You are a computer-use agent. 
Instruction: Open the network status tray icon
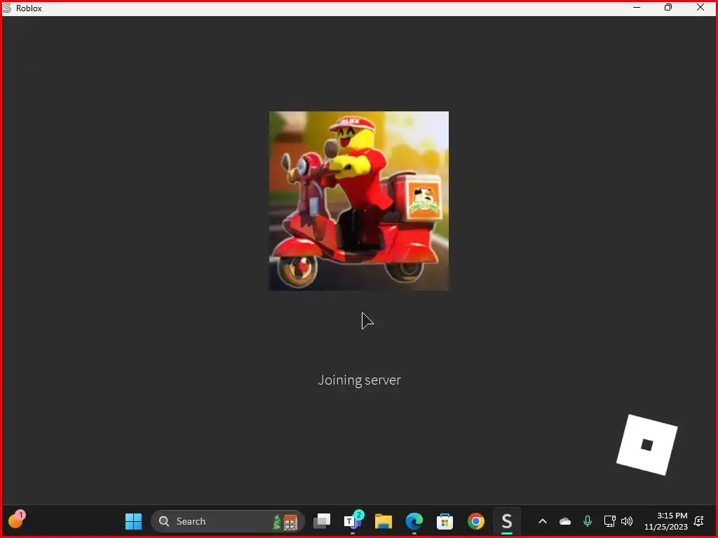(609, 521)
